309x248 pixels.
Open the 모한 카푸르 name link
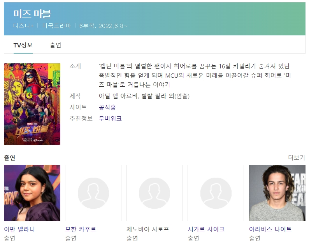81,229
